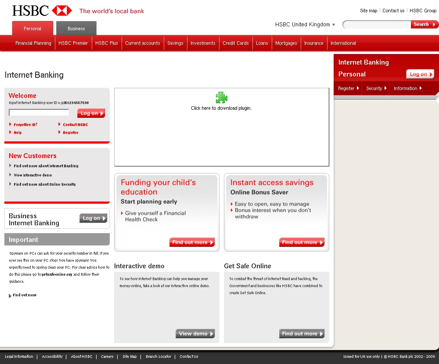Viewport: 439px width, 364px height.
Task: Open the Credit Cards menu item
Action: click(235, 43)
